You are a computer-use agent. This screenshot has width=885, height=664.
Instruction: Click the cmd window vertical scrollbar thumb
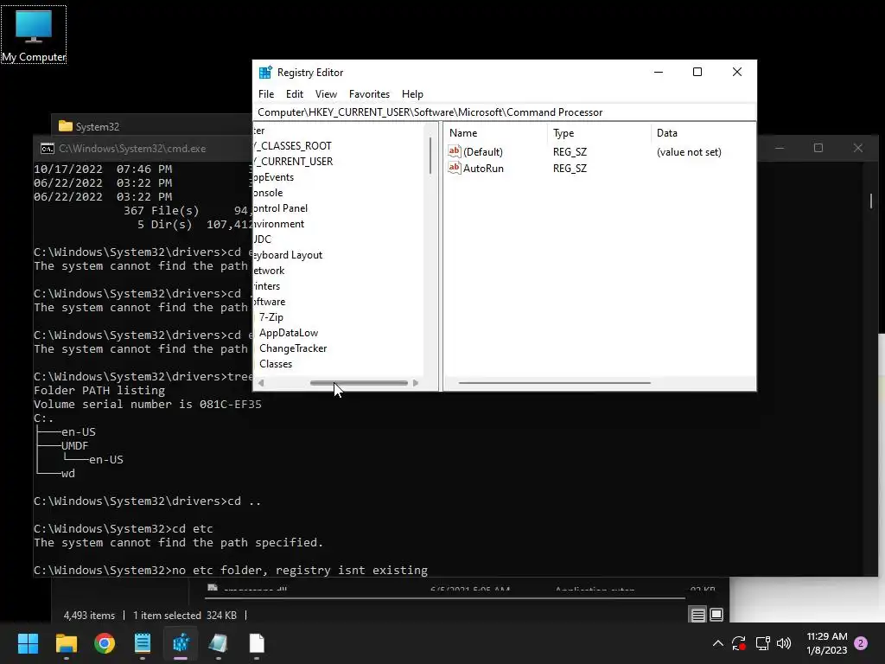coord(871,201)
